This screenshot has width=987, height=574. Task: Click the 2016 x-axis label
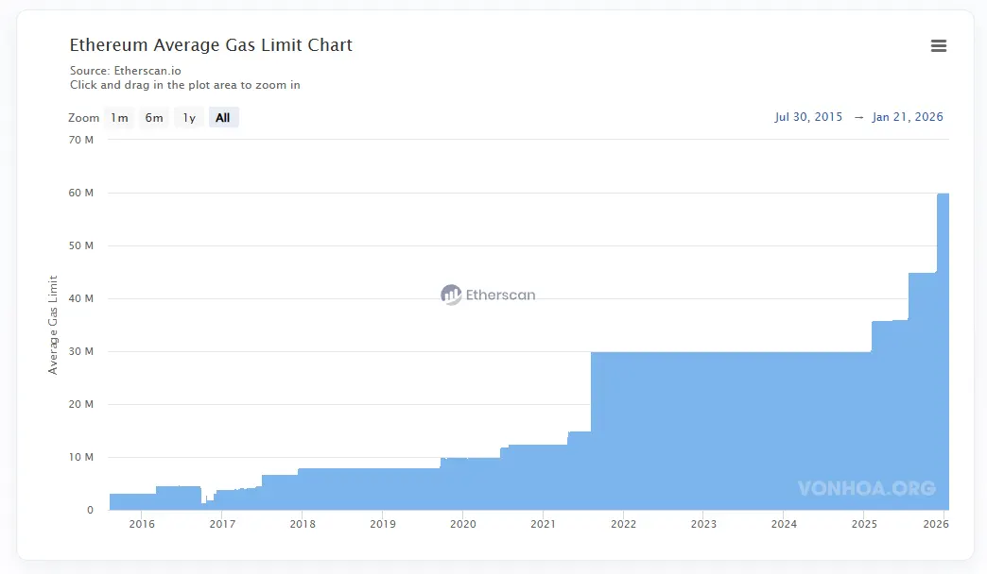(141, 522)
